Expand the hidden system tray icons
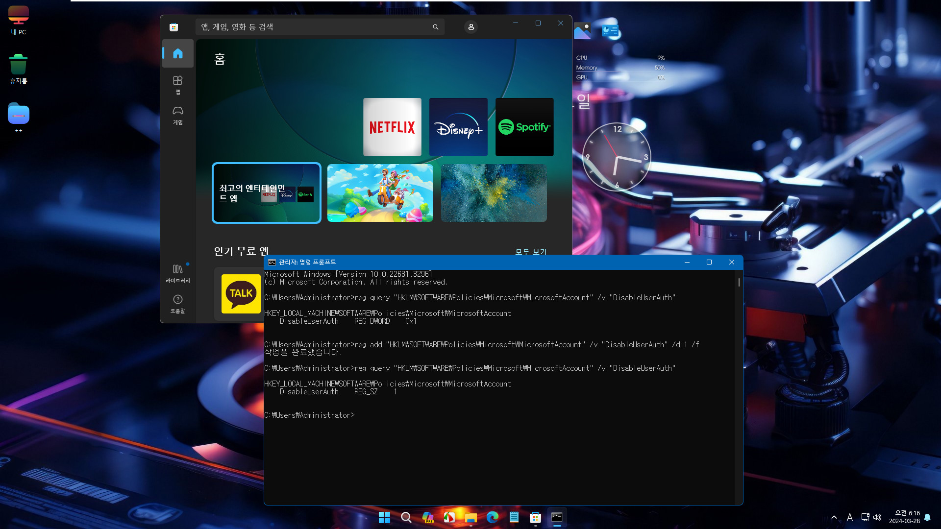The width and height of the screenshot is (941, 529). [834, 517]
